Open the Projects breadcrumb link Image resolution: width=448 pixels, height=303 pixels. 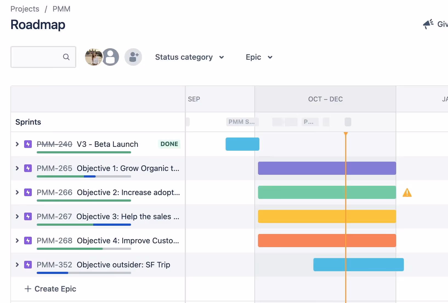[24, 9]
